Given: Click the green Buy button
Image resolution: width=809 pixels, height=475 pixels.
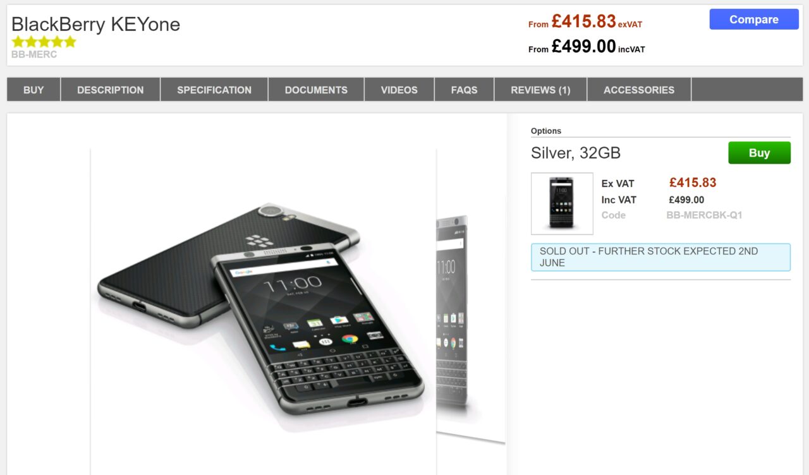Looking at the screenshot, I should coord(759,153).
